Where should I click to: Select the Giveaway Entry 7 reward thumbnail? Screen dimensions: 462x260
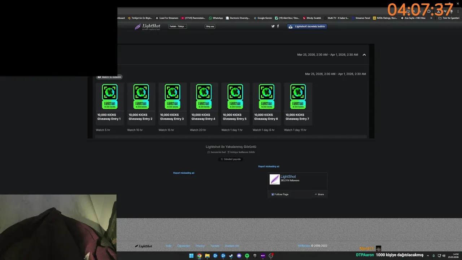pos(298,97)
